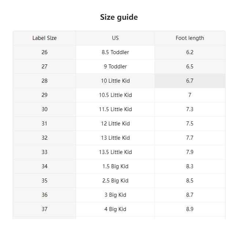Select the 9 Toddler cell
Viewport: 227px width, 226px height.
tap(115, 67)
